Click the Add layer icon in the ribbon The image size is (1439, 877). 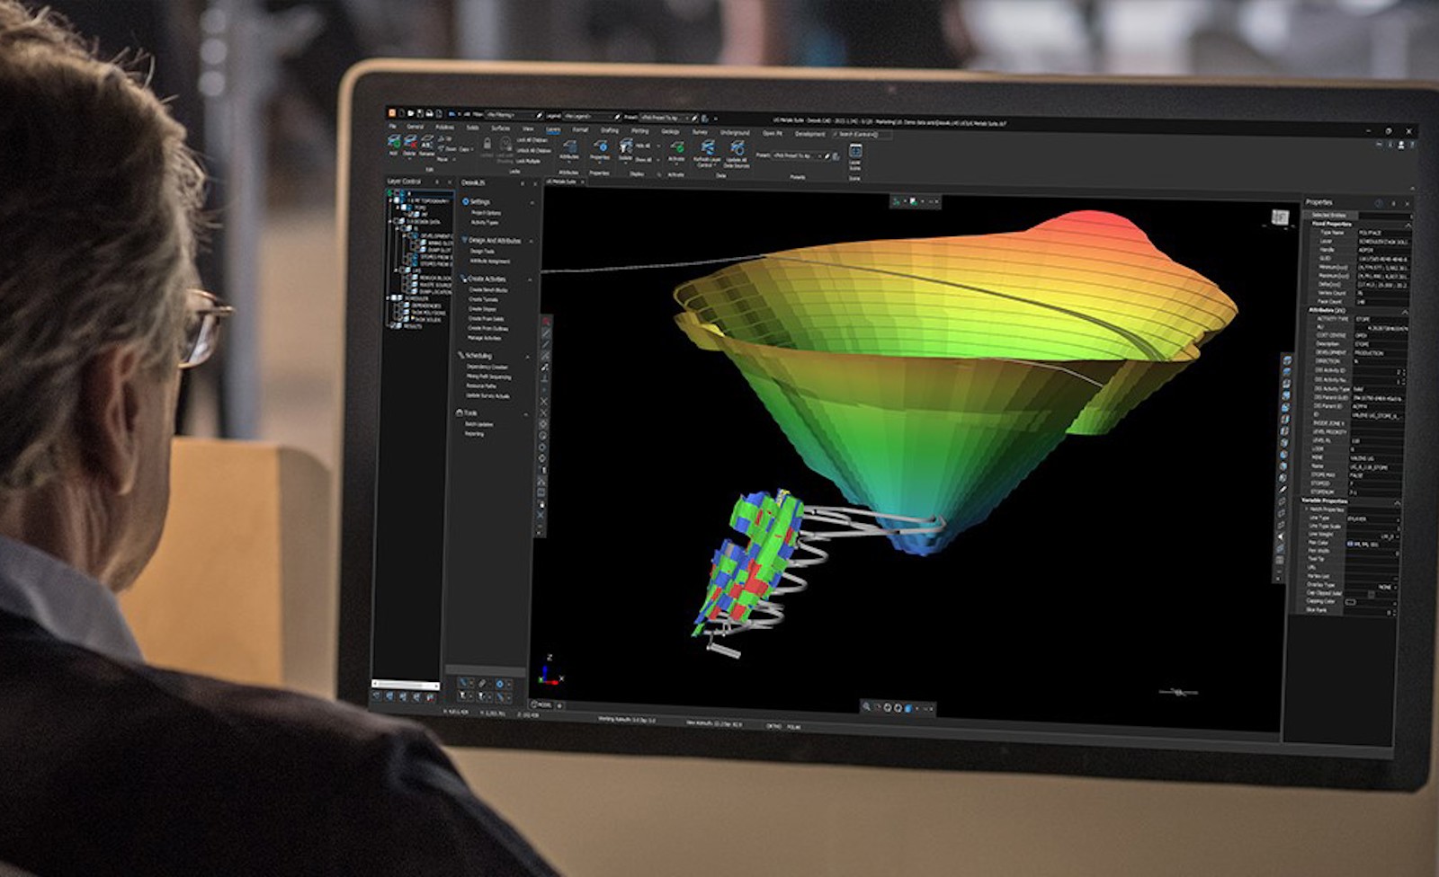[x=394, y=142]
